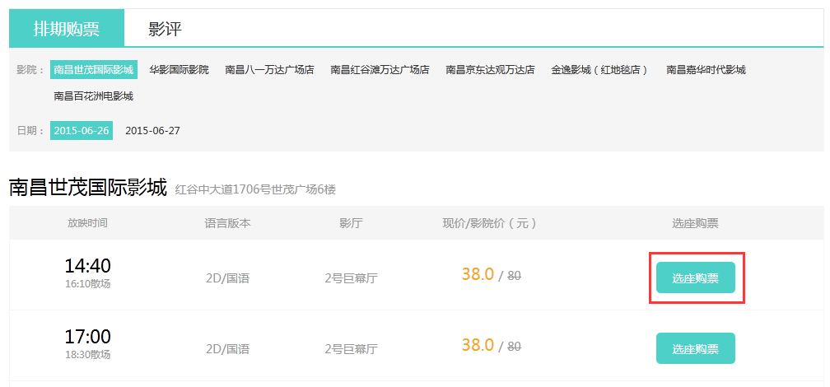Select the 南昌百花洲电影城 cinema
Screen dimensions: 830x387
[x=93, y=96]
